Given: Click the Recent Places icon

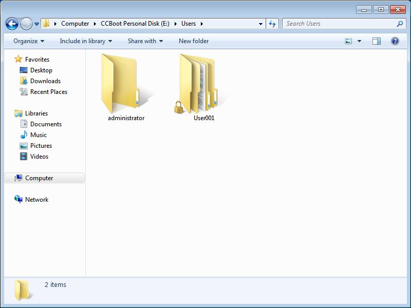Looking at the screenshot, I should point(24,92).
